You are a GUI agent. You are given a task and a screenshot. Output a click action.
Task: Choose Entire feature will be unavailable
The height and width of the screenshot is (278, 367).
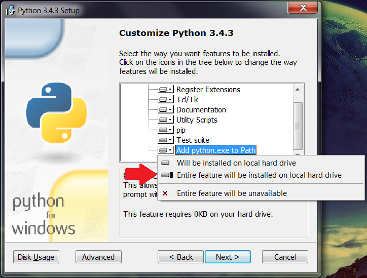pyautogui.click(x=261, y=193)
